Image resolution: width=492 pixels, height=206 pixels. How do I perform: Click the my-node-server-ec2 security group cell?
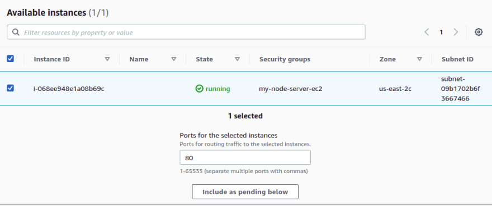click(x=291, y=89)
